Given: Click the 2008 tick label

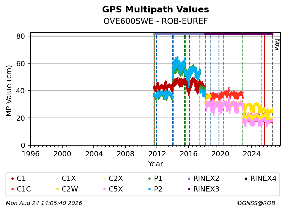Looking at the screenshot, I should 125,154.
